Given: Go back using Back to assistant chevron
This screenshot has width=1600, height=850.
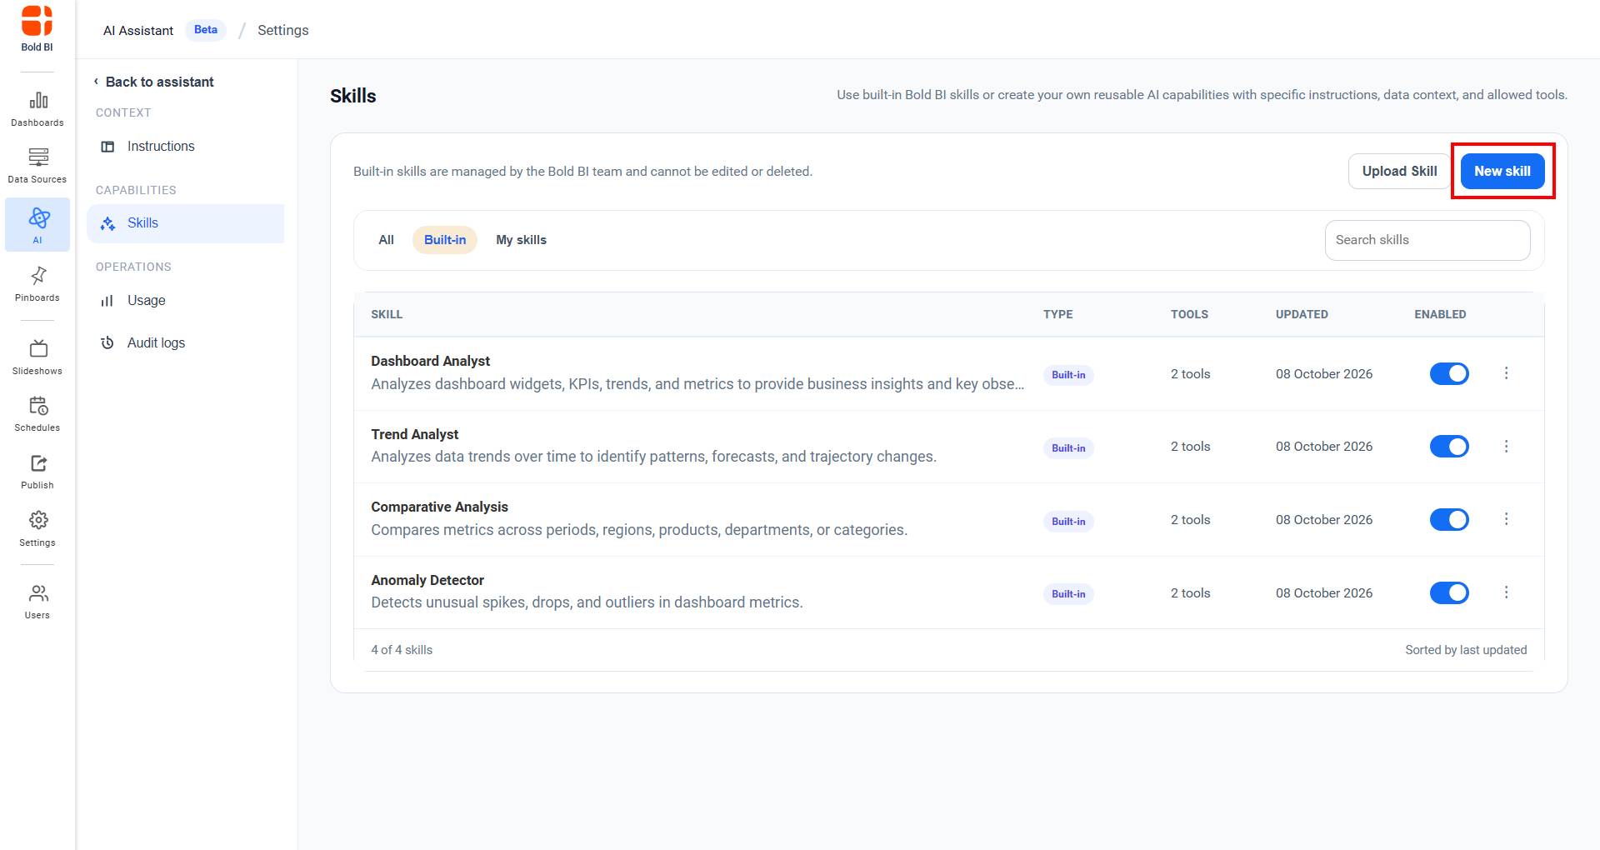Looking at the screenshot, I should (x=96, y=82).
